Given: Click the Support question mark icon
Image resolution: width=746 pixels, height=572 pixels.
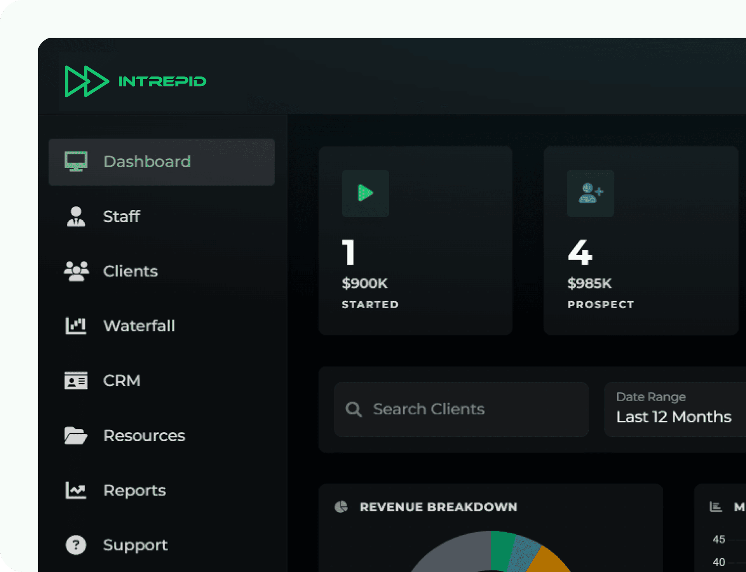Looking at the screenshot, I should [x=75, y=544].
